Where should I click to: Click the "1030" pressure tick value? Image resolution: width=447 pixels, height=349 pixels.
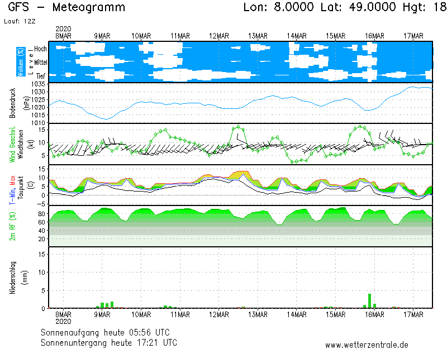coord(37,92)
